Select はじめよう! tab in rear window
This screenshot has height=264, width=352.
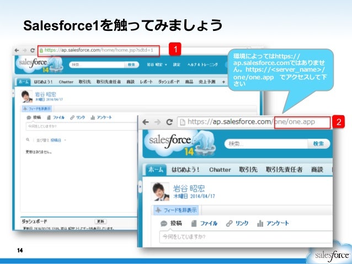tap(43, 82)
